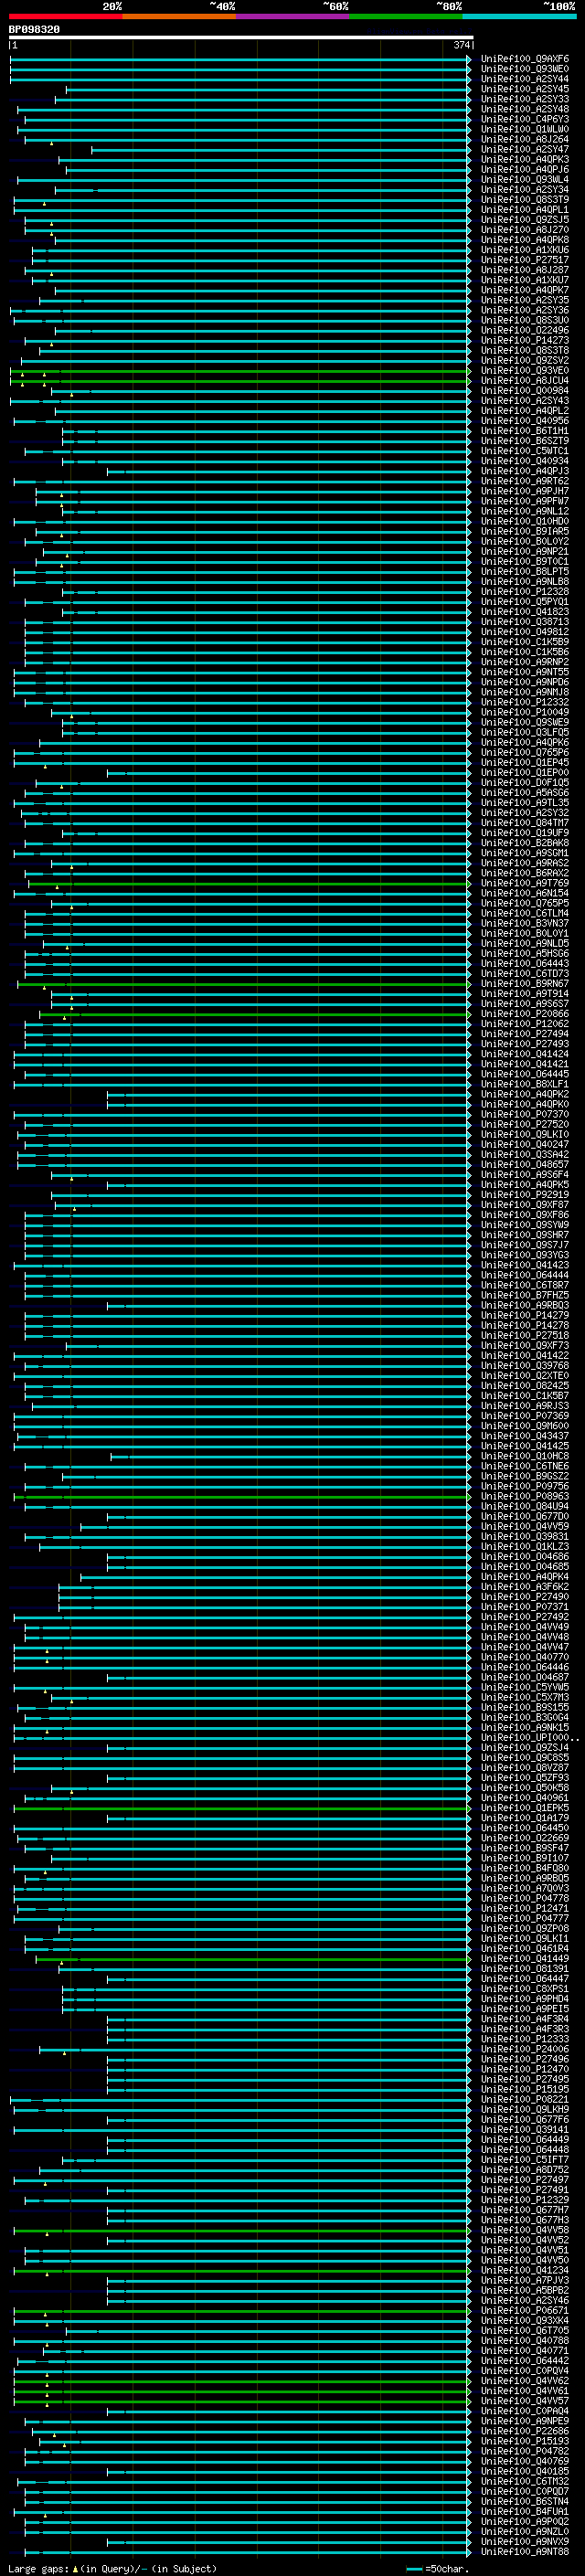This screenshot has height=2576, width=585.
Task: Open hit UniRef100_Q9AXF6
Action: click(x=525, y=59)
